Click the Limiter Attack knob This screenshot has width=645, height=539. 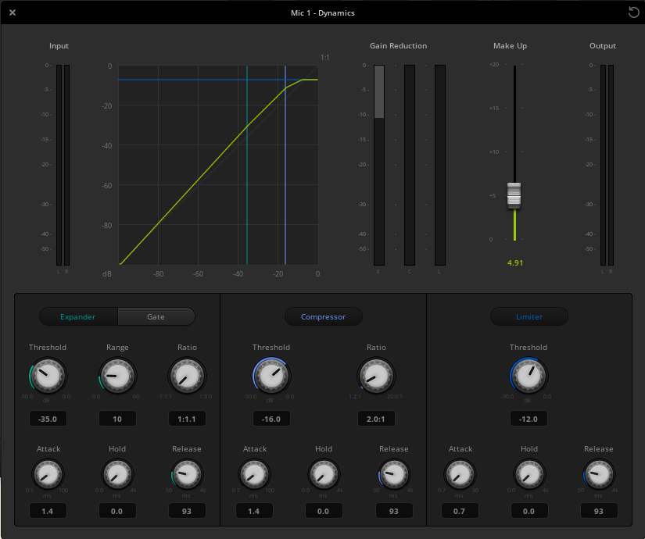point(460,474)
